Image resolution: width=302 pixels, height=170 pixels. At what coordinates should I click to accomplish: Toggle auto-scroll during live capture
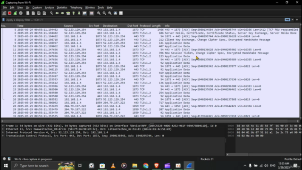click(85, 13)
